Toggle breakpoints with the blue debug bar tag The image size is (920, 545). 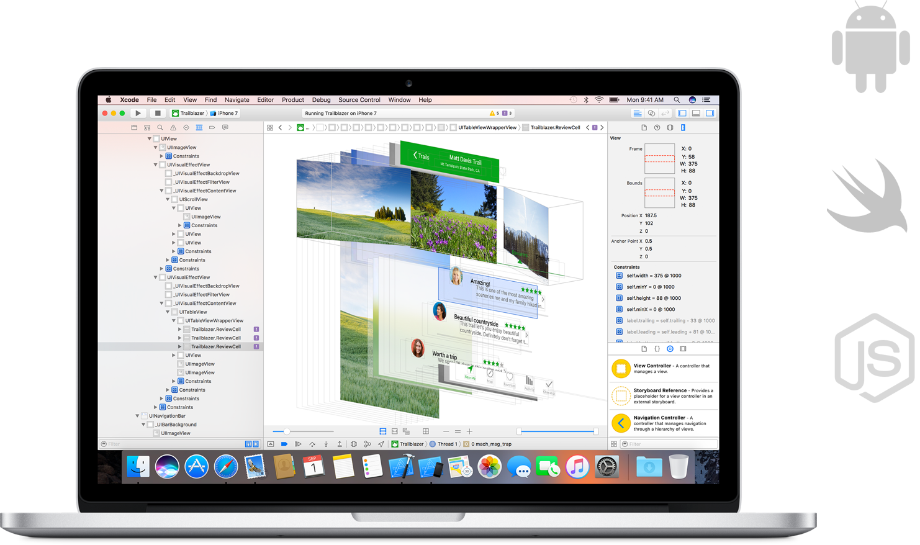(284, 444)
